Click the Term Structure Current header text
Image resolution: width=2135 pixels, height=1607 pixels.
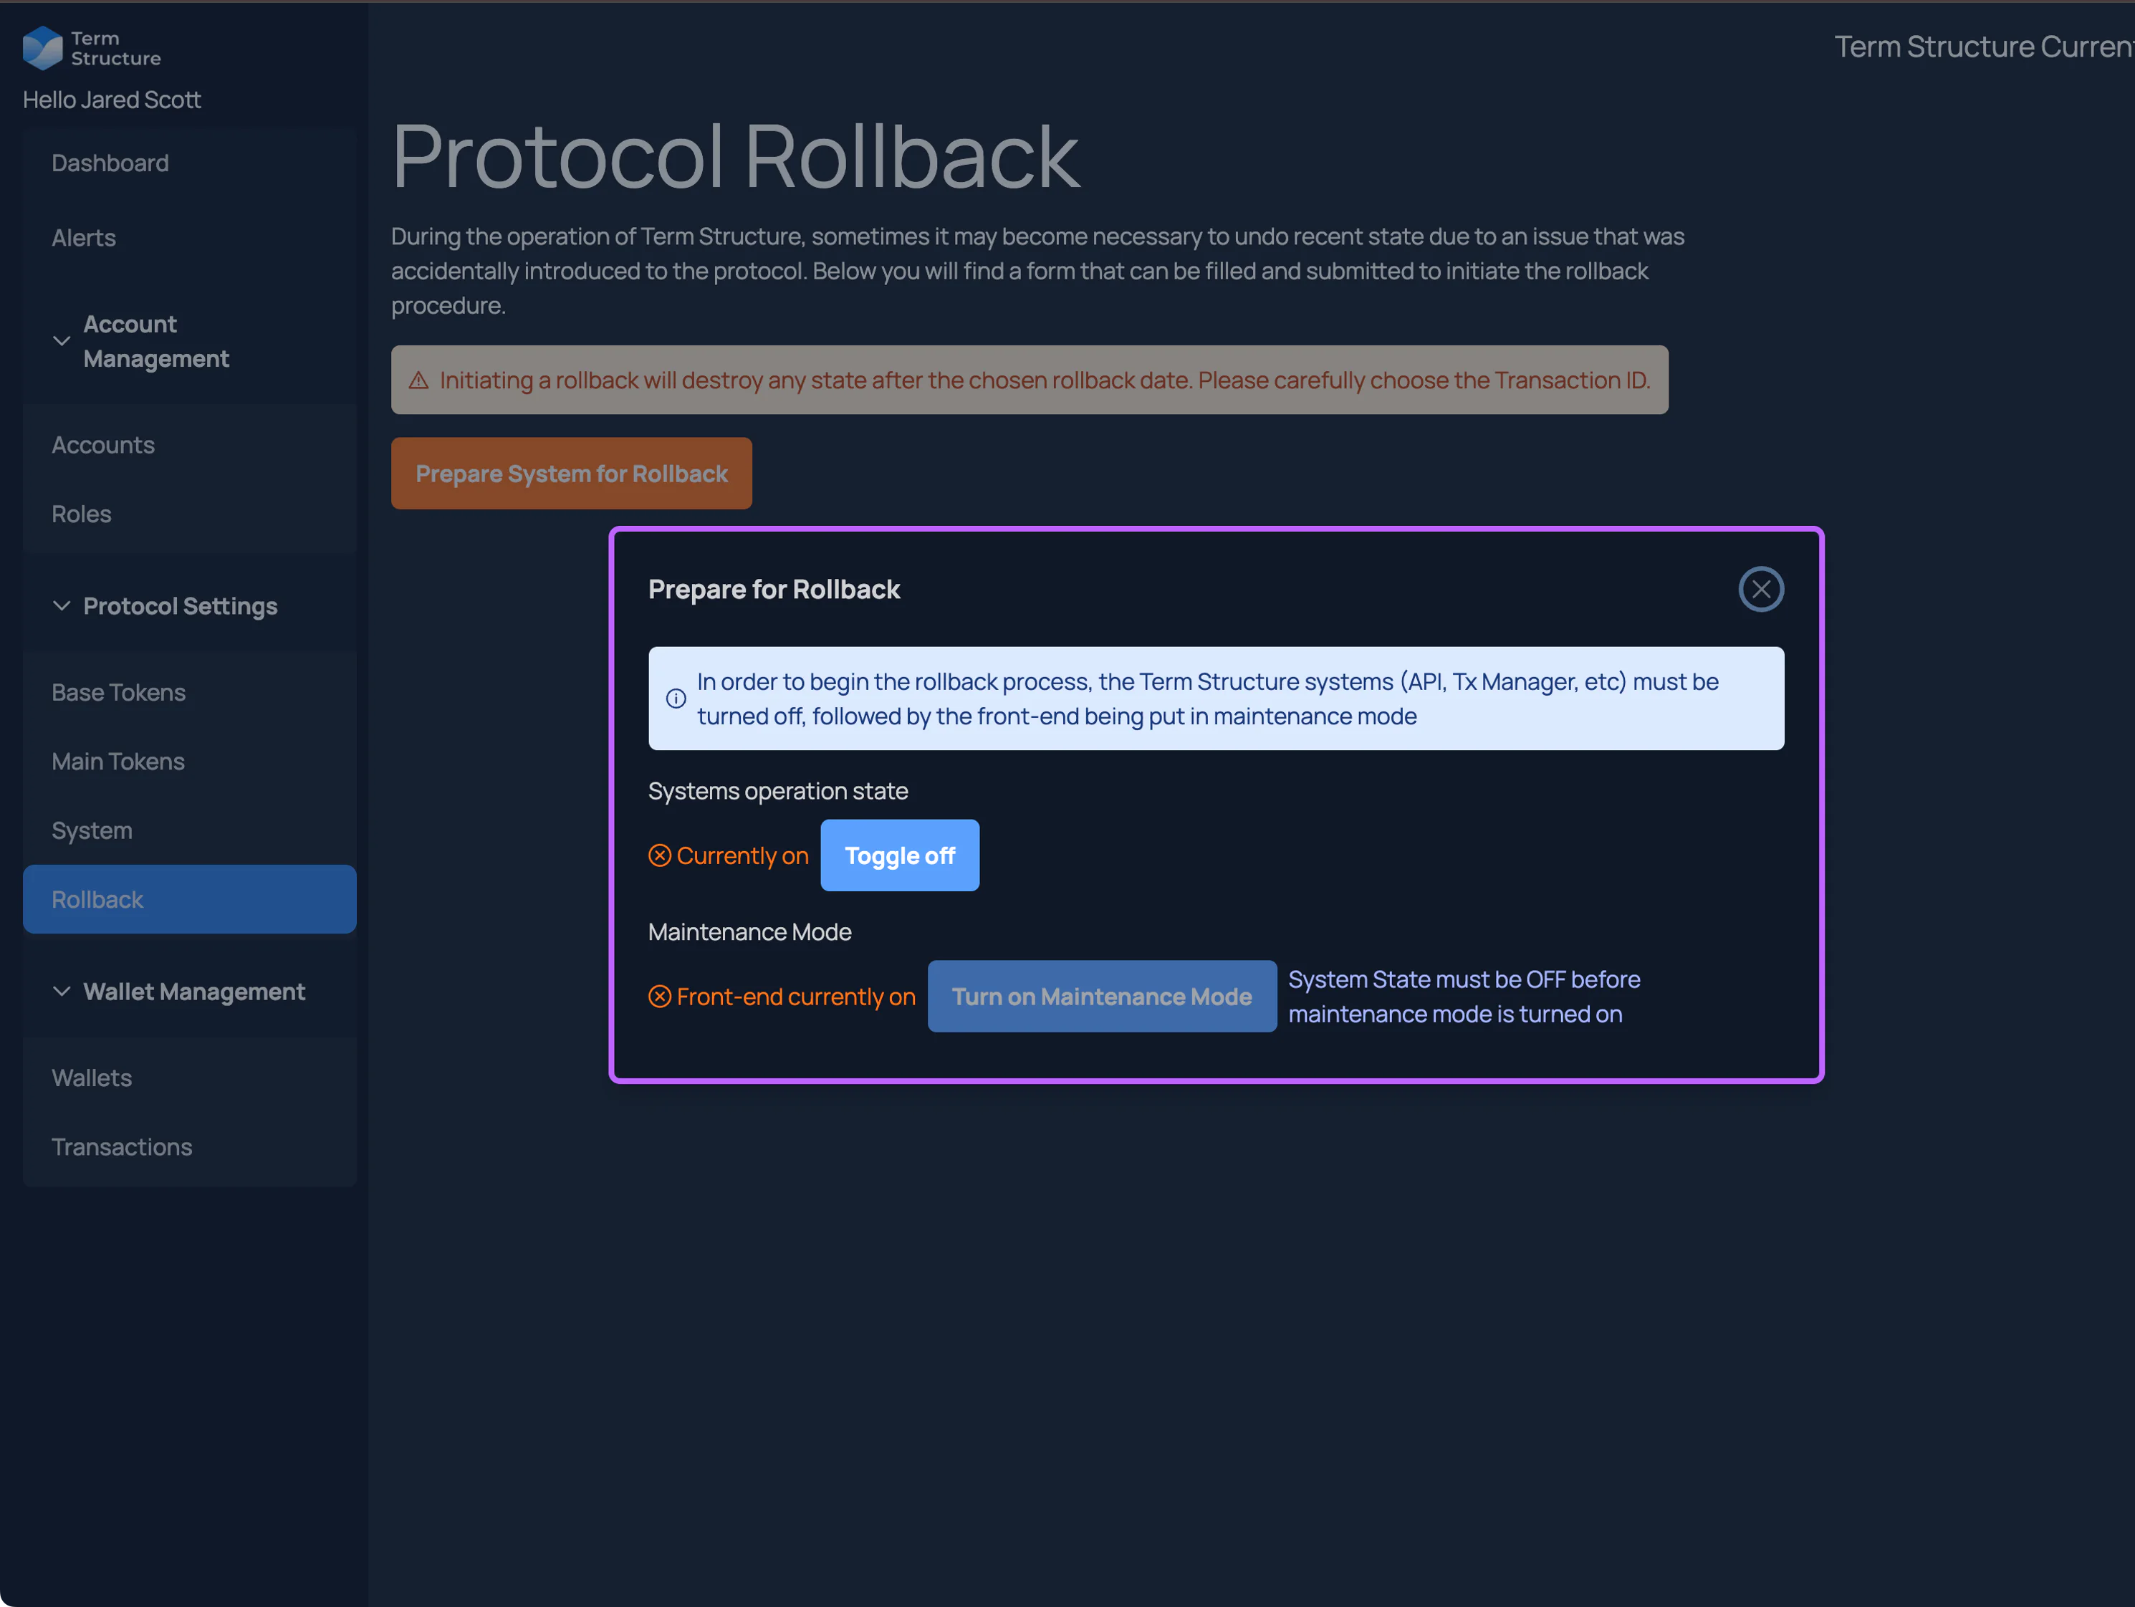(x=1983, y=47)
